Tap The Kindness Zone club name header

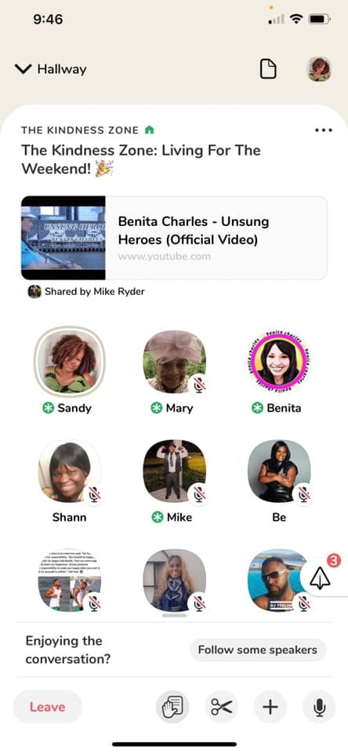click(x=80, y=130)
